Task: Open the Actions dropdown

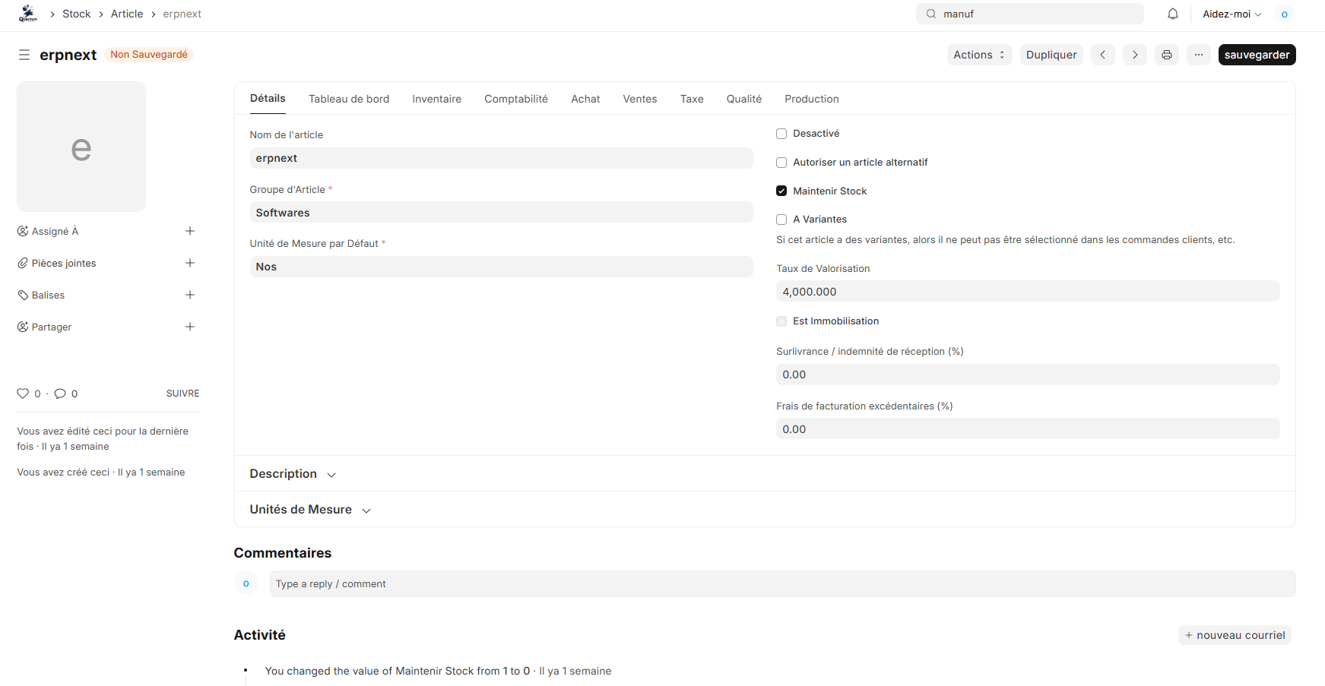Action: (979, 55)
